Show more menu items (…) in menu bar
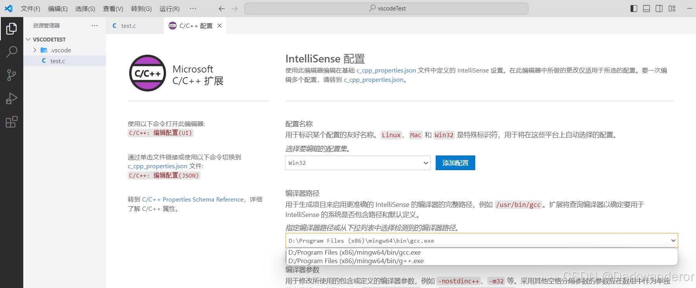Screen dimensions: 696x288 193,9
